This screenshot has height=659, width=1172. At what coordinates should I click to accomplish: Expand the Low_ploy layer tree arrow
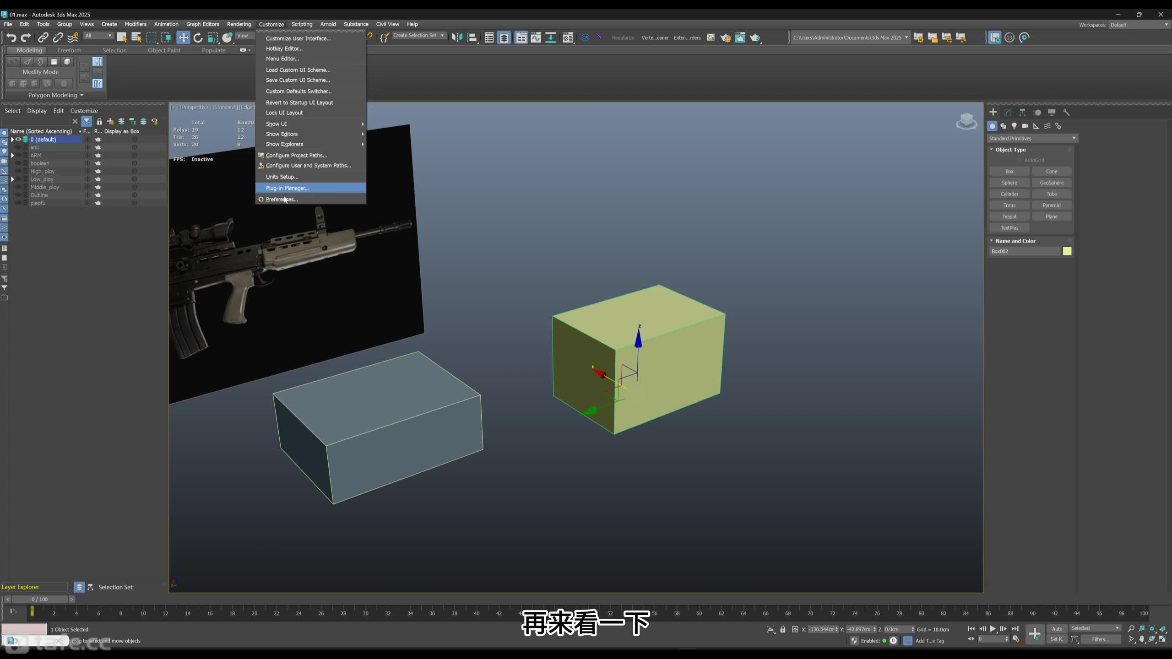click(12, 179)
